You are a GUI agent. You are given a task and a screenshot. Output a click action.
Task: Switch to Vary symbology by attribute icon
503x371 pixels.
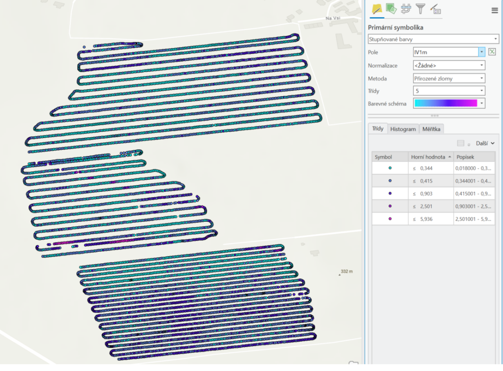391,9
